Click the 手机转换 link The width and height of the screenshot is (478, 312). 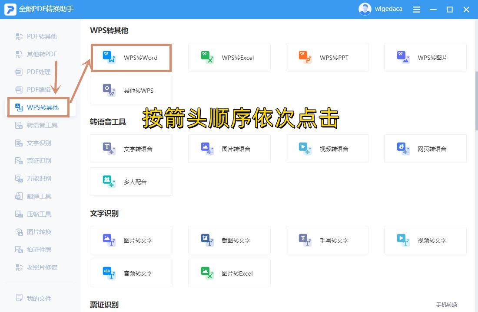[x=447, y=304]
